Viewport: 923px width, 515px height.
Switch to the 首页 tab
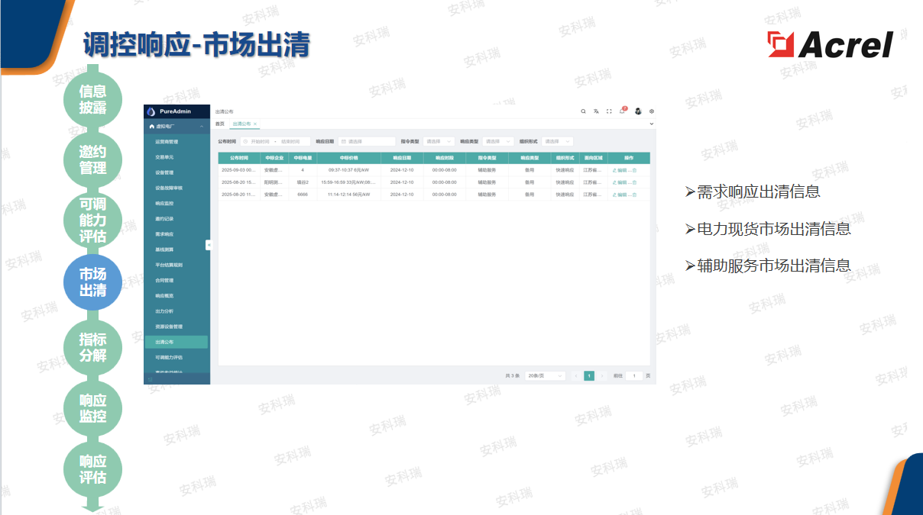220,124
